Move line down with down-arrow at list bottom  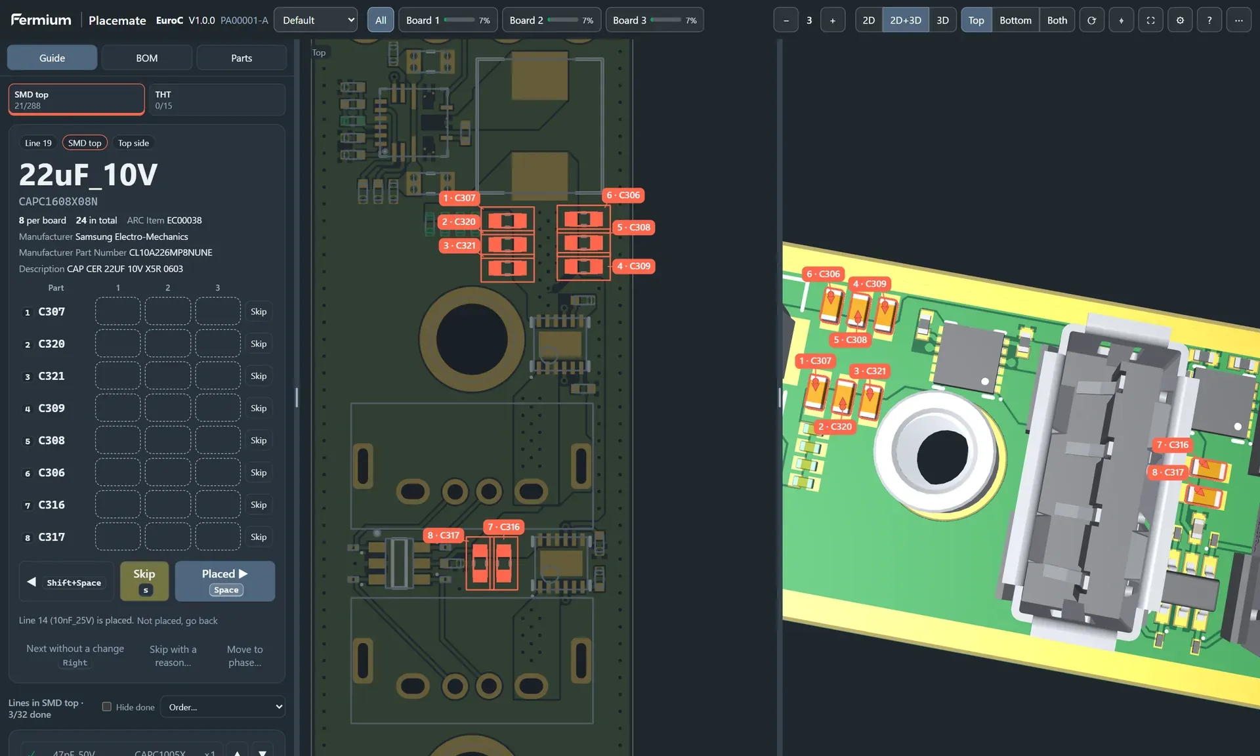click(262, 752)
